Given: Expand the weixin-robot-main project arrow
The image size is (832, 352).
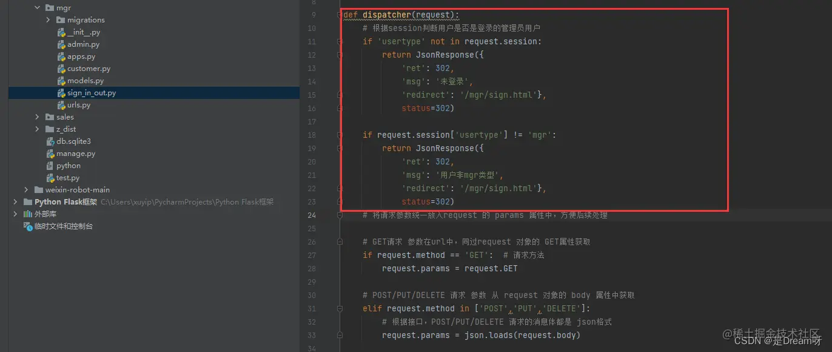Looking at the screenshot, I should point(26,190).
